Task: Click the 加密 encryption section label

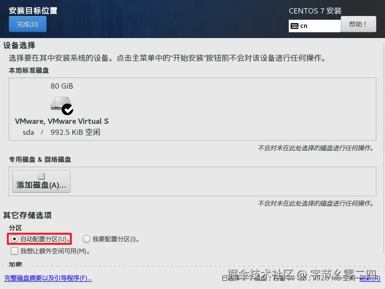Action: tap(15, 264)
